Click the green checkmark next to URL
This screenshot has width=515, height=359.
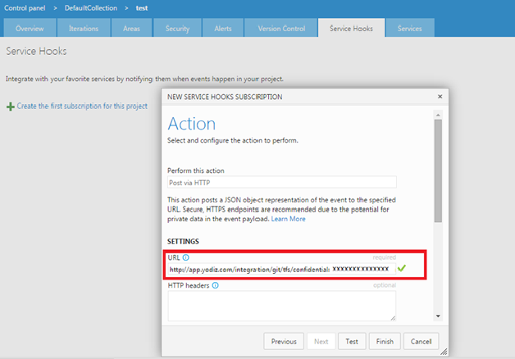(x=401, y=268)
